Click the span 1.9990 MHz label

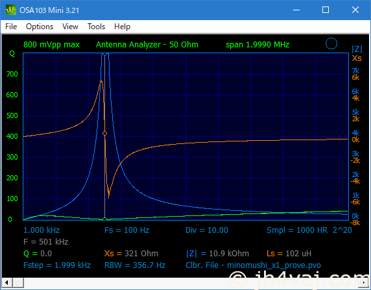coord(257,45)
